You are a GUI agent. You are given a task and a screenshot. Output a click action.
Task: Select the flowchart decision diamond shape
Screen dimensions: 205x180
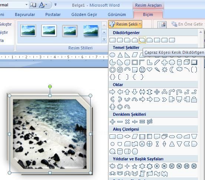[x=127, y=137]
